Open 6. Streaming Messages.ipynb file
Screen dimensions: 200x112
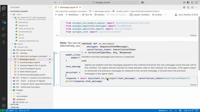click(30, 75)
